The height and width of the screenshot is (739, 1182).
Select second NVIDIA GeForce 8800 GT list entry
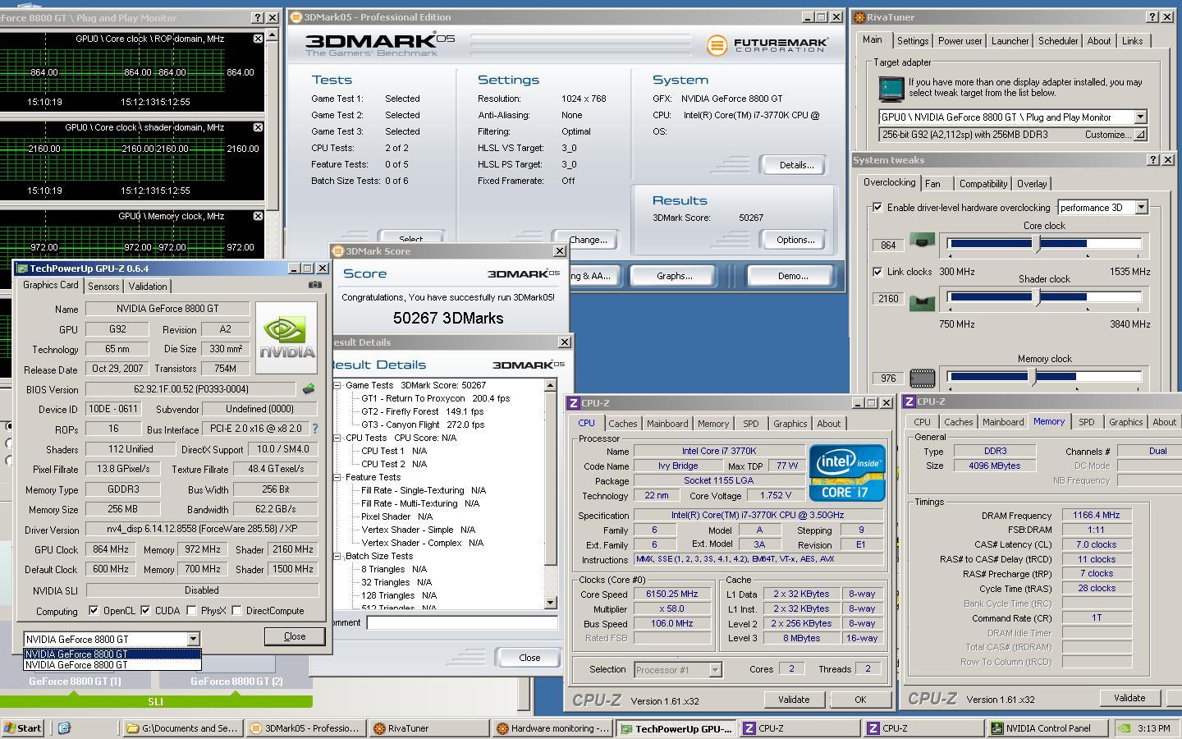tap(112, 665)
